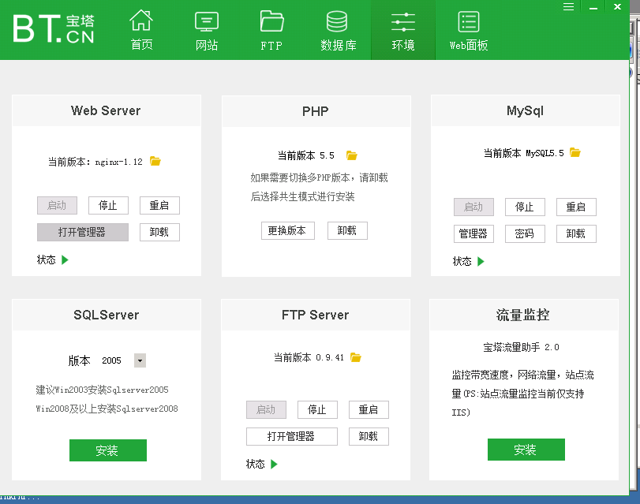Click Web Server green status arrow
This screenshot has width=640, height=504.
[65, 259]
